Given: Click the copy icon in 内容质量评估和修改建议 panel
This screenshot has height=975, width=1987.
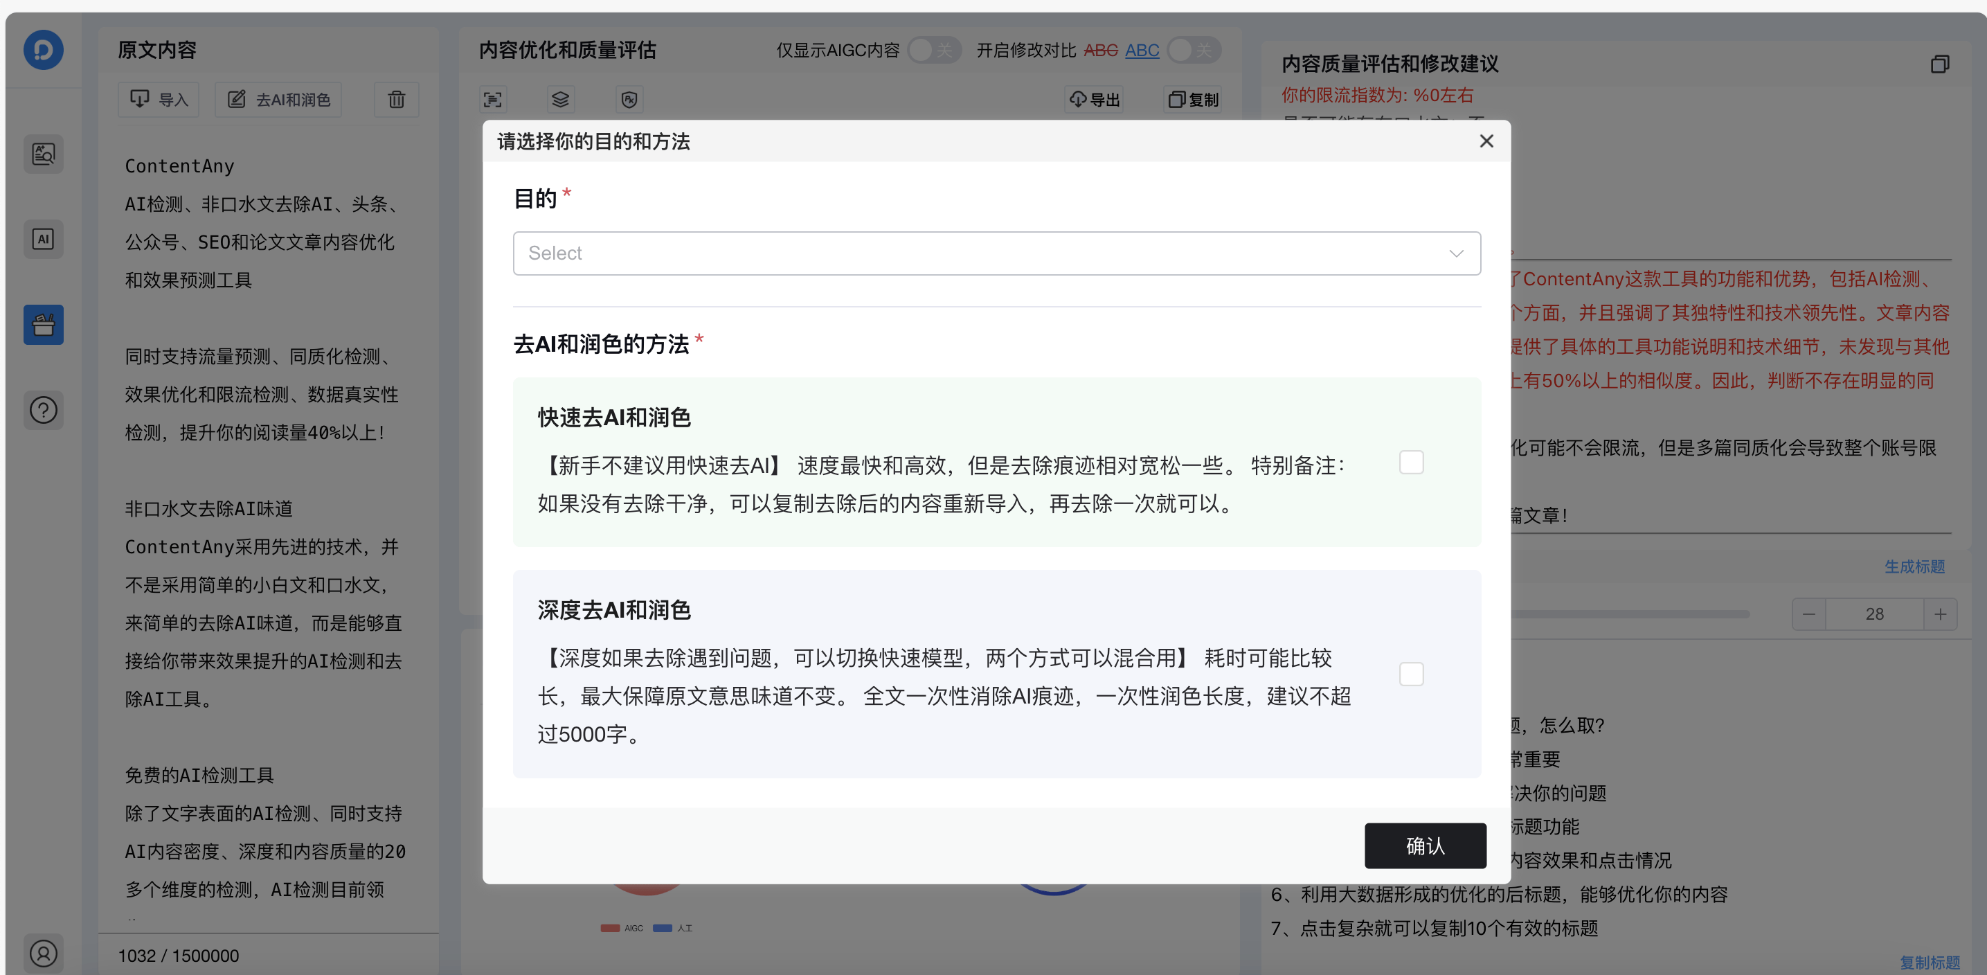Looking at the screenshot, I should tap(1940, 64).
